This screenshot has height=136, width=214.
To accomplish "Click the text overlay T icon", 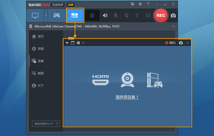I will (137, 16).
